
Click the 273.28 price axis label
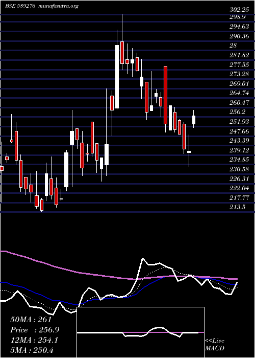(240, 74)
